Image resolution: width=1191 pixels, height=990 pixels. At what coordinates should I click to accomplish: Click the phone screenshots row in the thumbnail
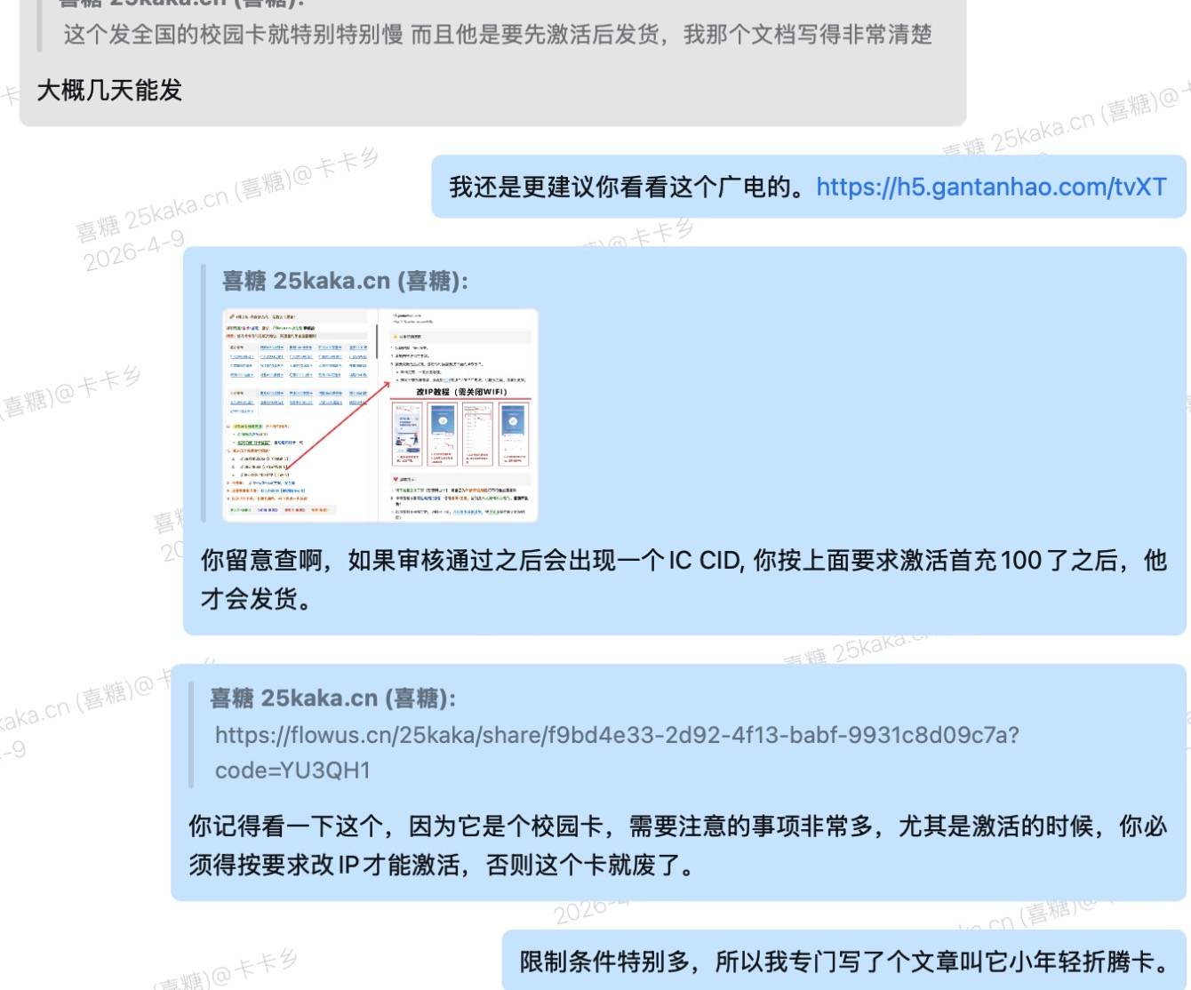[460, 435]
